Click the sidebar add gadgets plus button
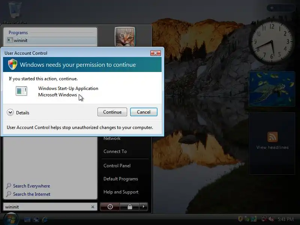This screenshot has height=225, width=300. coord(272,8)
